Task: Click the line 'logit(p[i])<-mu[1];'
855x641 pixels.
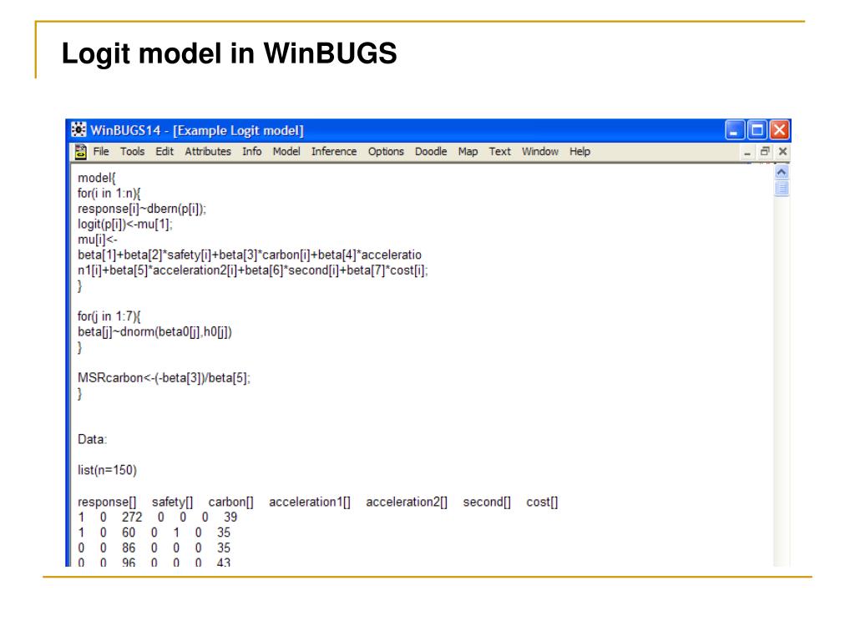Action: 125,224
